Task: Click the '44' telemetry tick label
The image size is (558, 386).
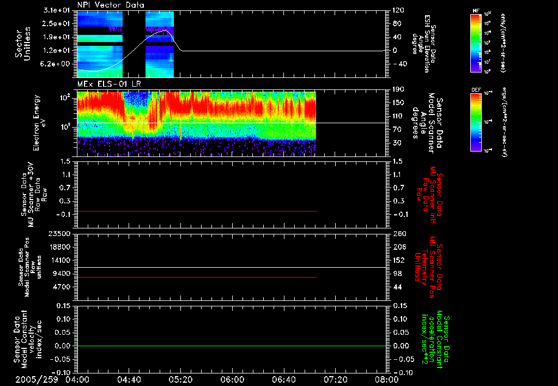Action: (398, 287)
